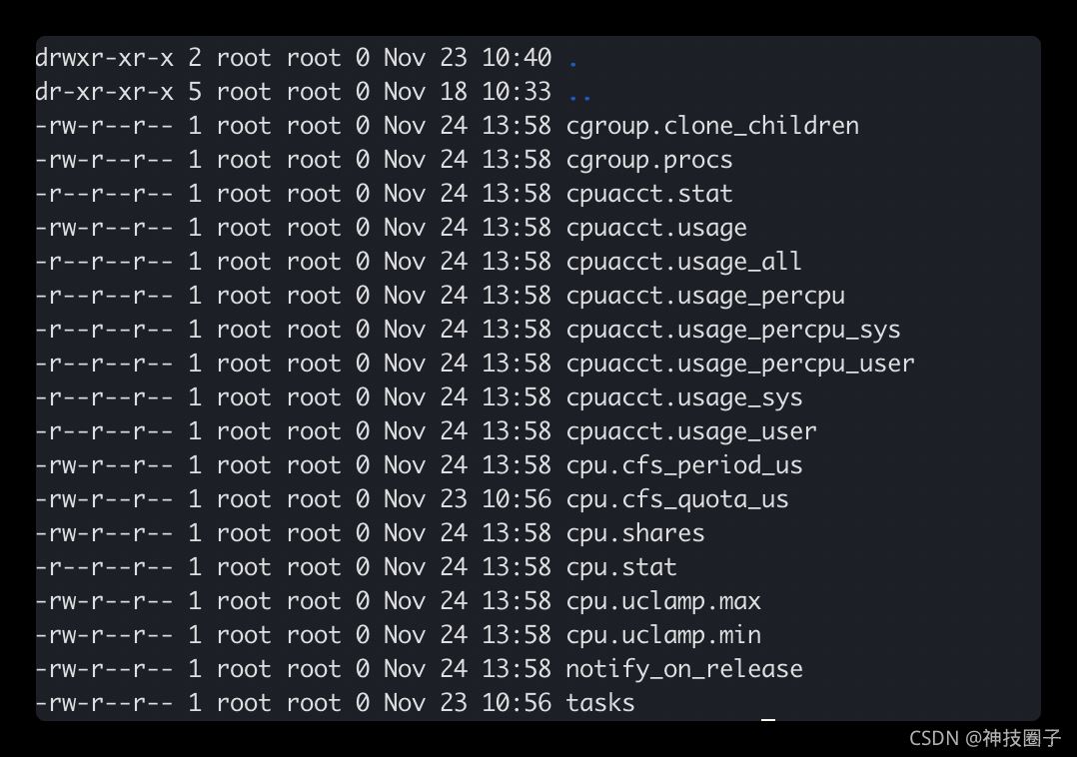
Task: Click the CSDN author watermark text
Action: (x=984, y=738)
